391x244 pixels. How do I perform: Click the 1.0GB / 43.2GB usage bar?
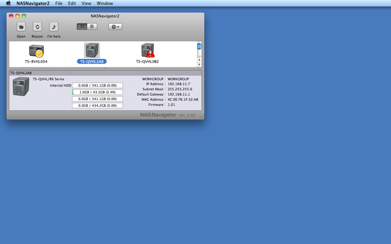[x=97, y=92]
